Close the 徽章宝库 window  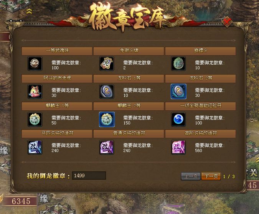228,21
